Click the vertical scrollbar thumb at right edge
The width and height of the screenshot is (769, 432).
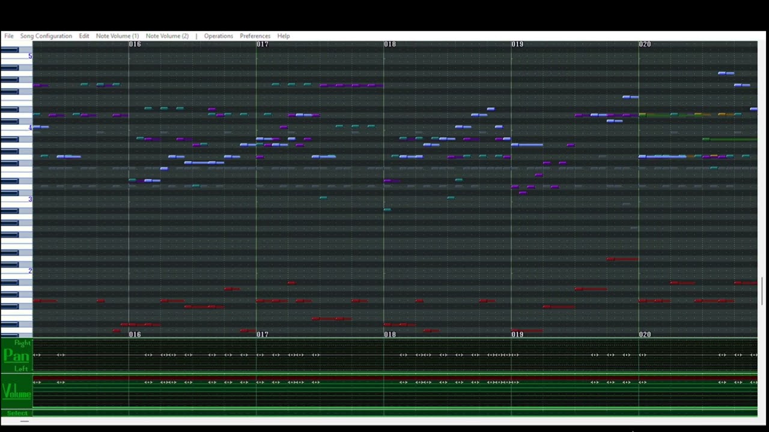(762, 291)
